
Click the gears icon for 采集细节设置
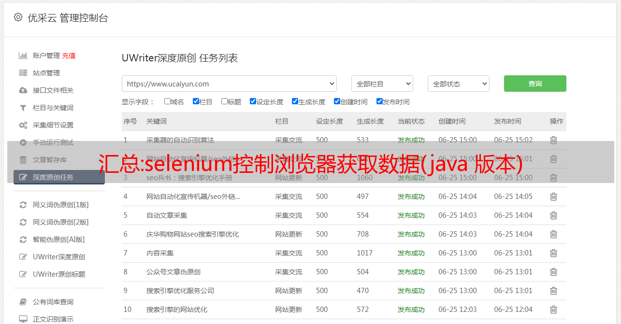tap(23, 125)
